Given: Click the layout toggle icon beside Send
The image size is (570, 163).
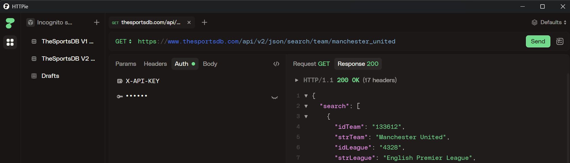Looking at the screenshot, I should coord(560,41).
